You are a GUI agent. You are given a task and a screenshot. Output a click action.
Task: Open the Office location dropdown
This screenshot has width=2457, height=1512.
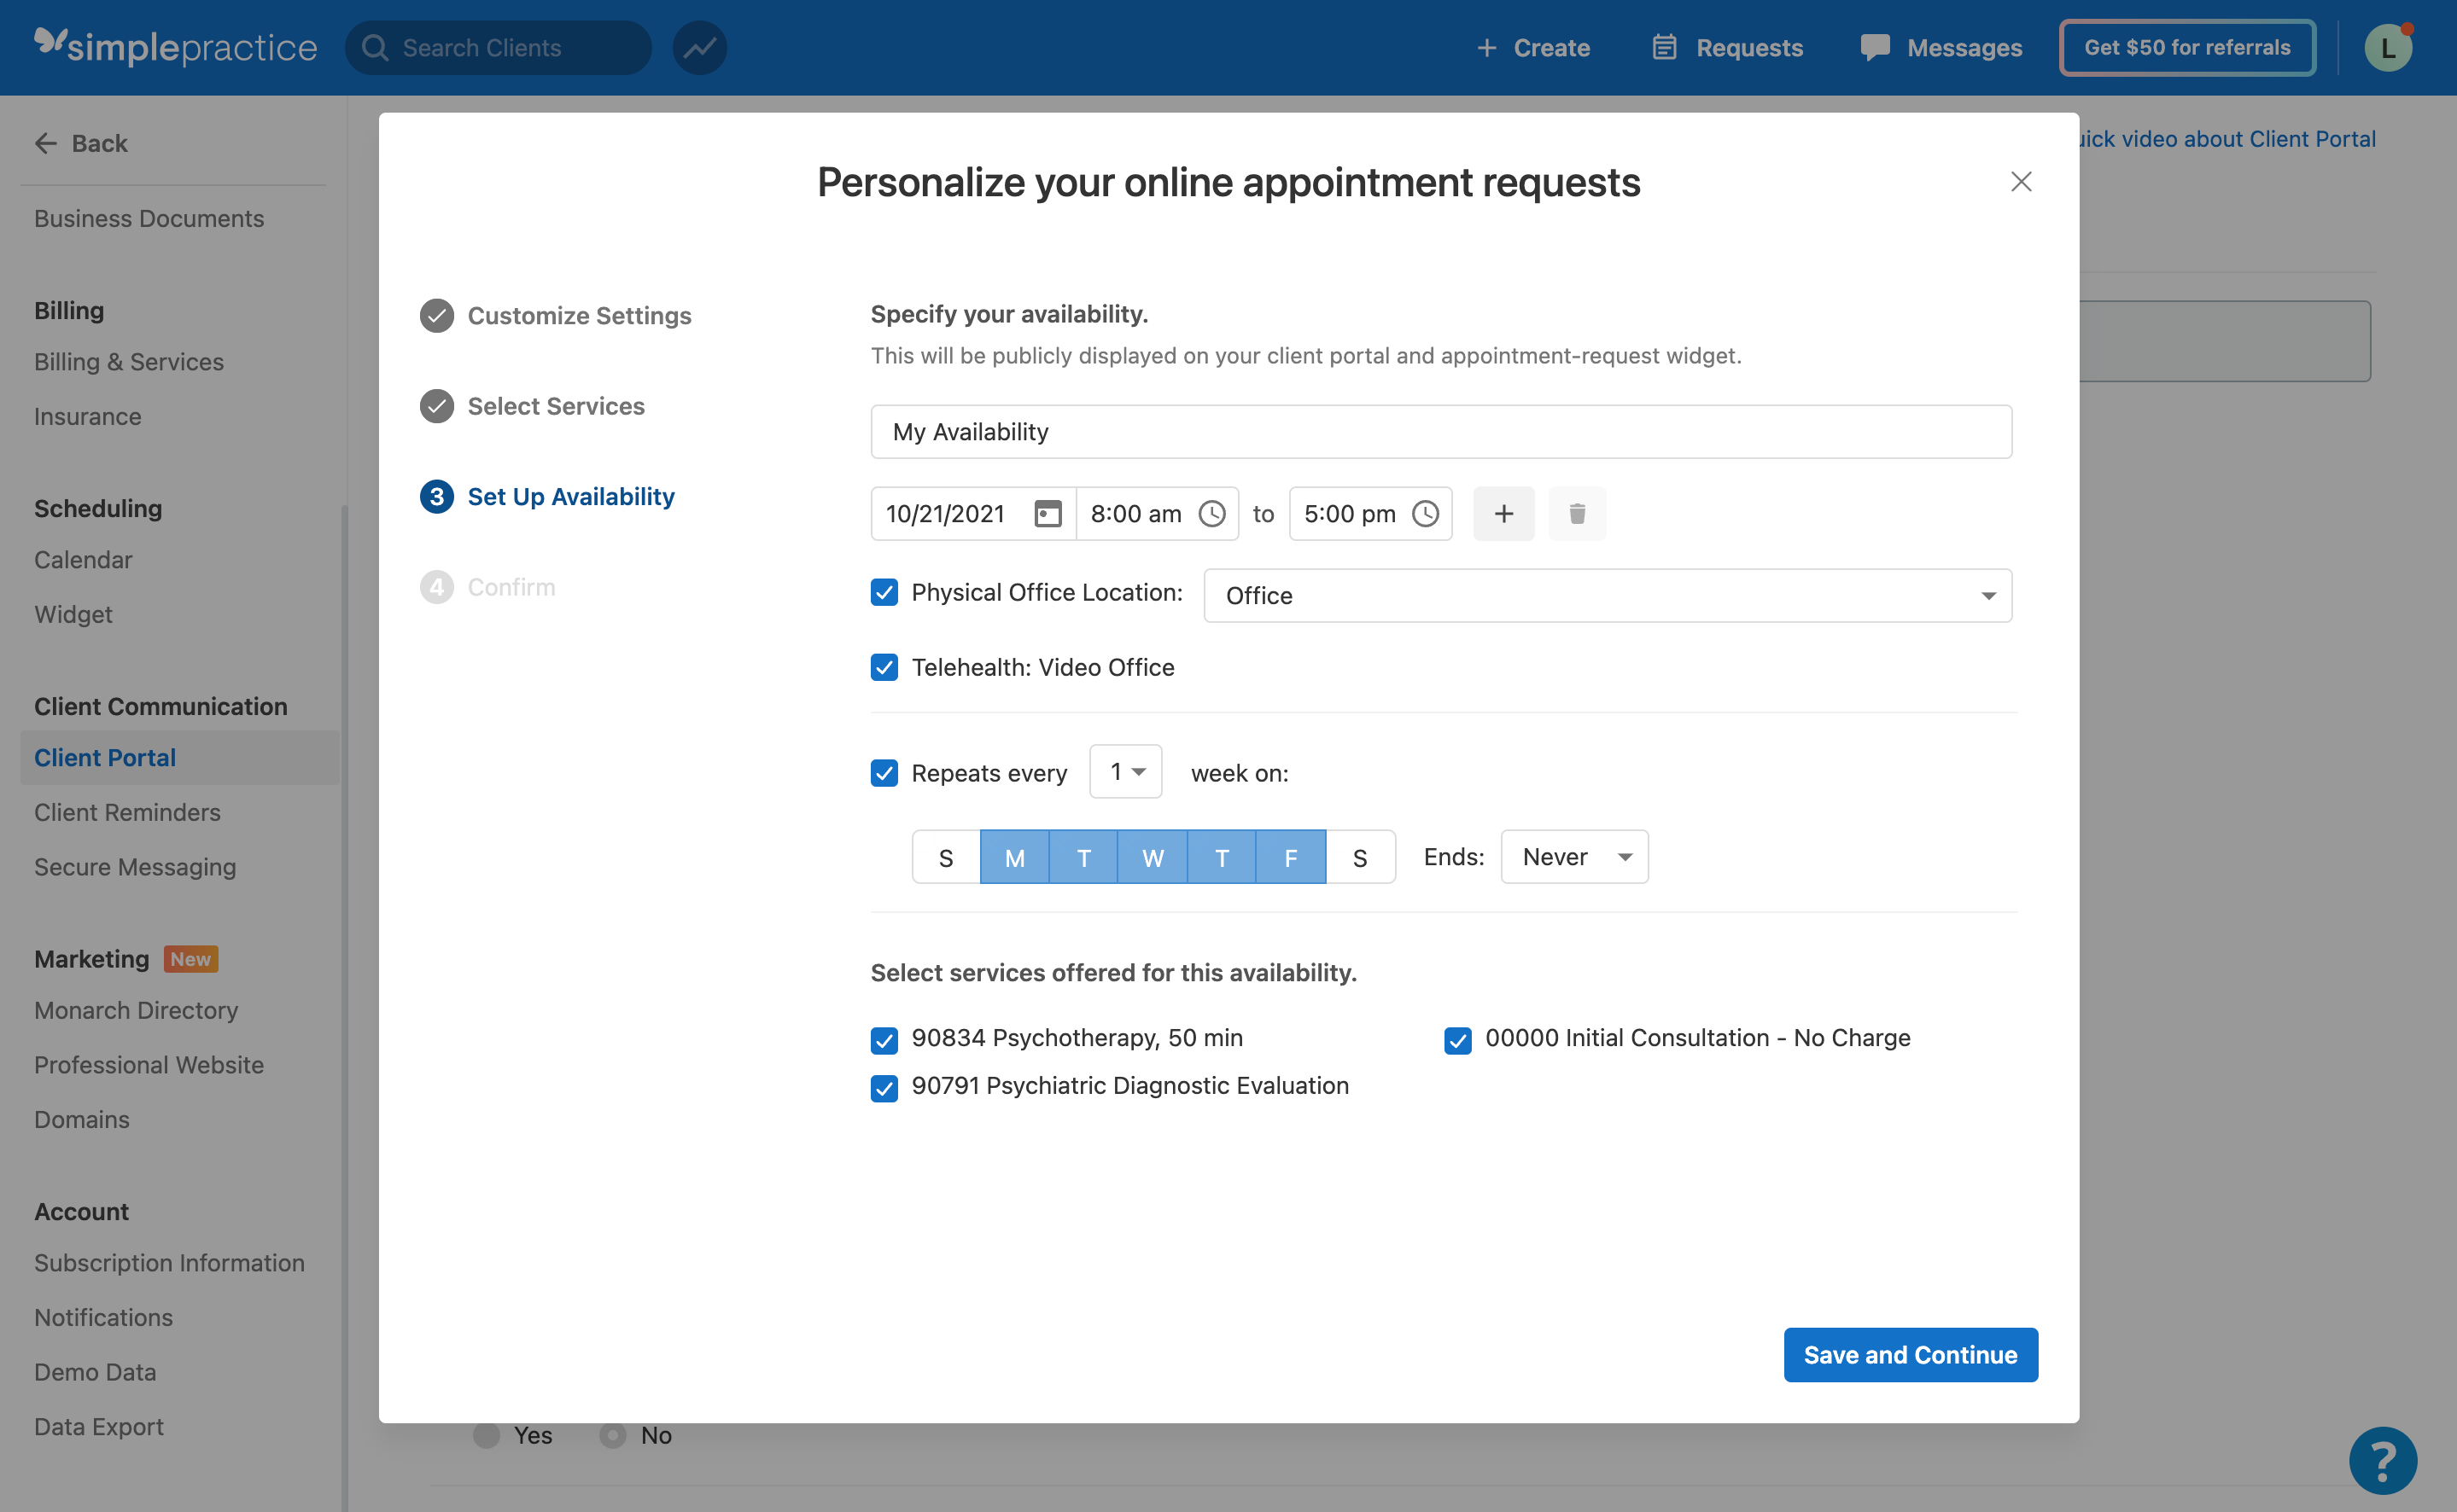click(x=1606, y=595)
